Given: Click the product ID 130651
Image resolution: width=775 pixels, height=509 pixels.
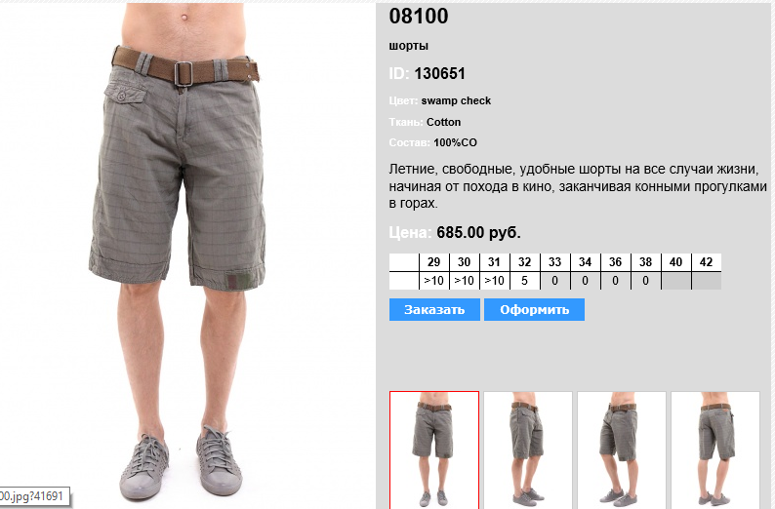Looking at the screenshot, I should 439,73.
